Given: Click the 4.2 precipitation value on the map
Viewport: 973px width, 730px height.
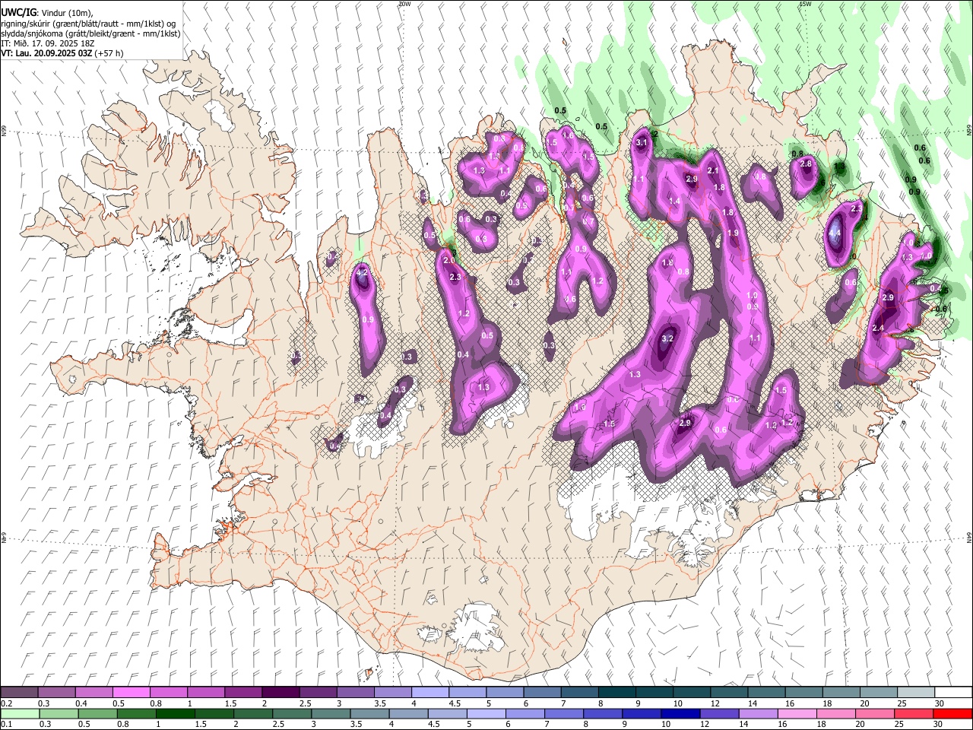Looking at the screenshot, I should (362, 273).
